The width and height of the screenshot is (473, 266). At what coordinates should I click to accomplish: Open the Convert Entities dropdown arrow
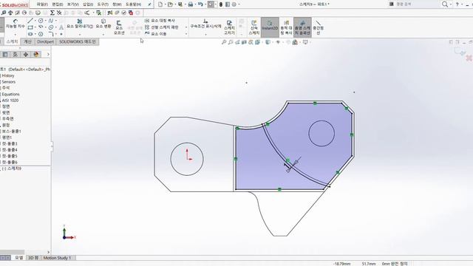click(103, 35)
